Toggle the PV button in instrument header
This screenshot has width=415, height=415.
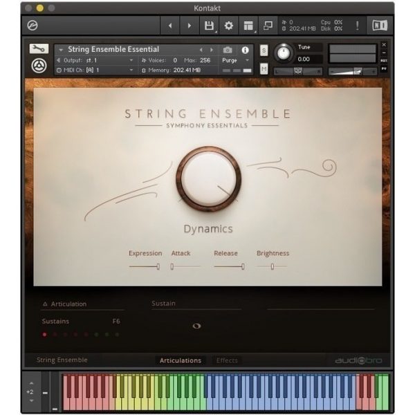[384, 68]
